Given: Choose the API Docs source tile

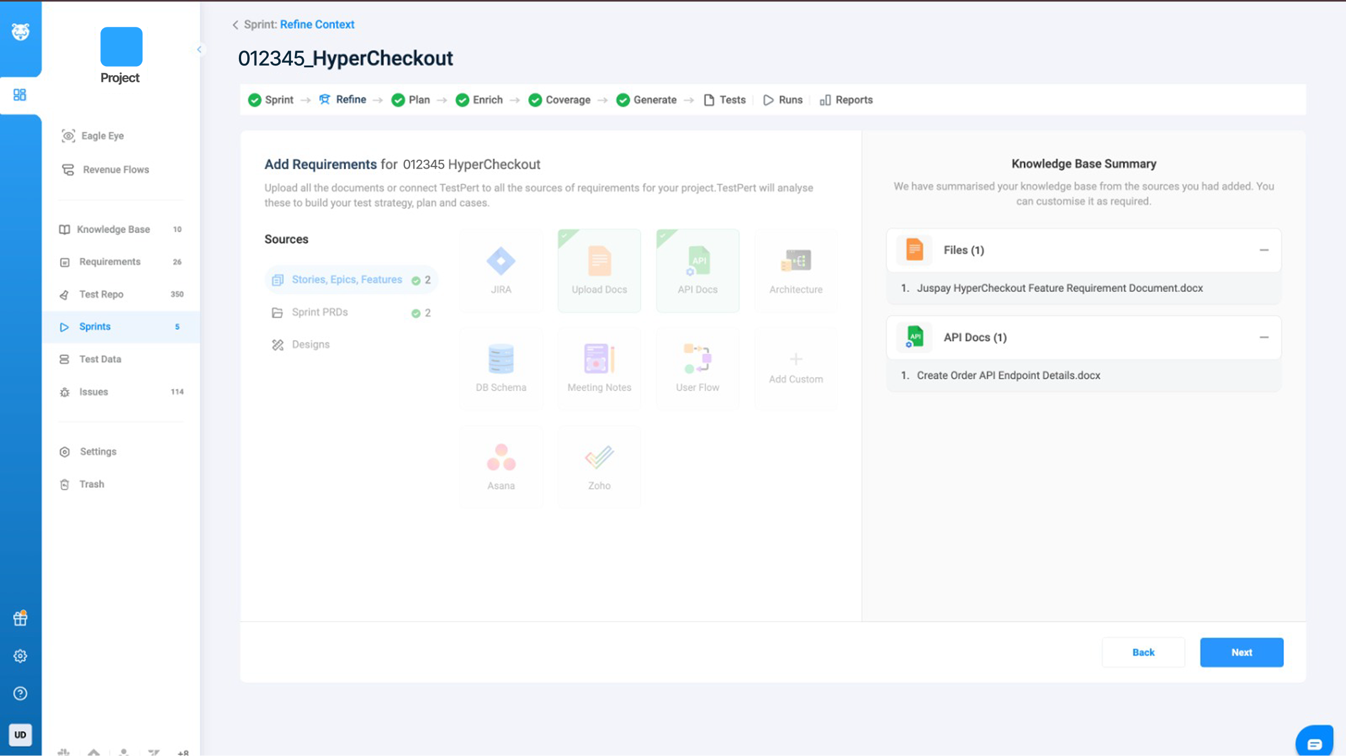Looking at the screenshot, I should 697,271.
